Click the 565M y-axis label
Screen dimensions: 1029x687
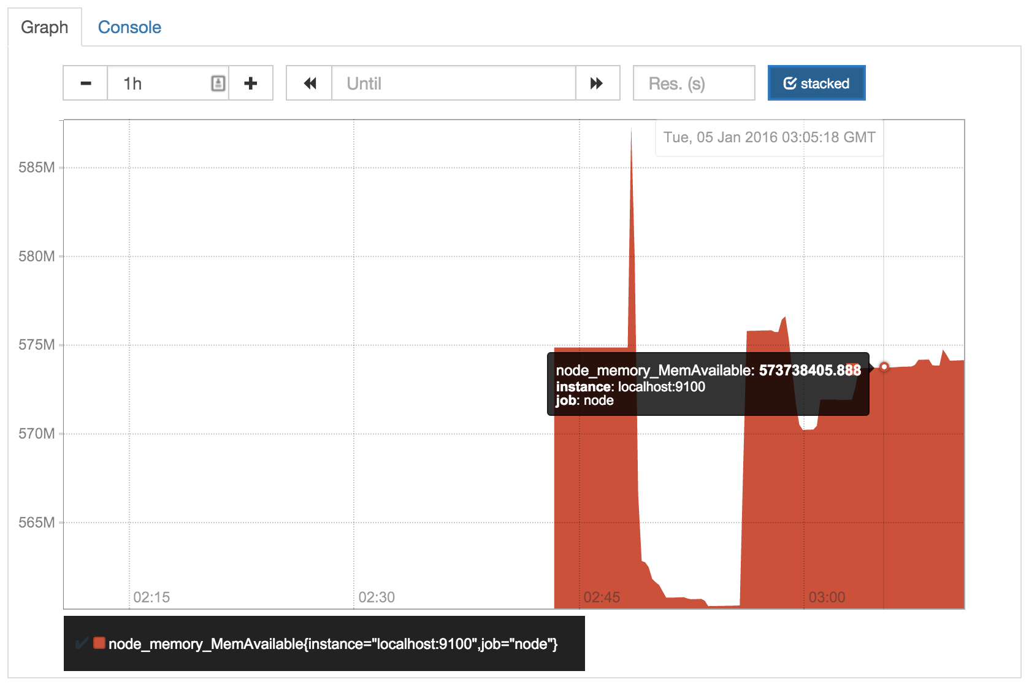(37, 523)
